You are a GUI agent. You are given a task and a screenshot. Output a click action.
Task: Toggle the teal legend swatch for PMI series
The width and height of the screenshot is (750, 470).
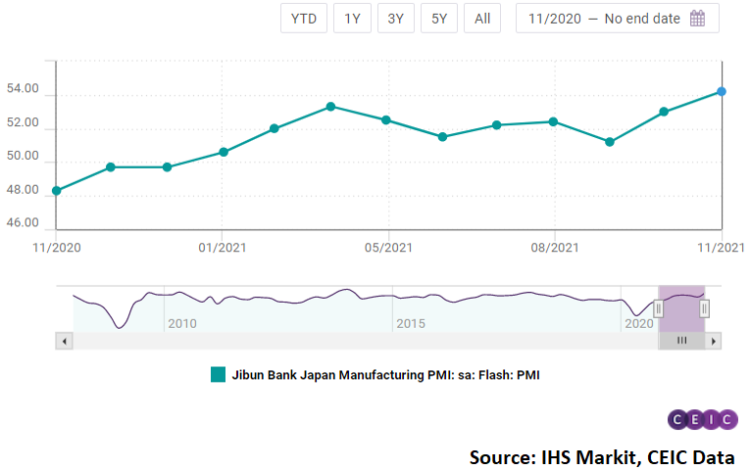[218, 374]
